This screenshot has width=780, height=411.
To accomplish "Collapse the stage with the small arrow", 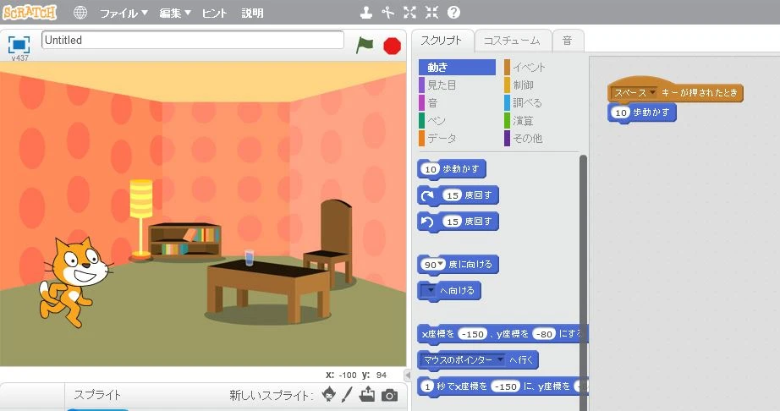I will 408,375.
